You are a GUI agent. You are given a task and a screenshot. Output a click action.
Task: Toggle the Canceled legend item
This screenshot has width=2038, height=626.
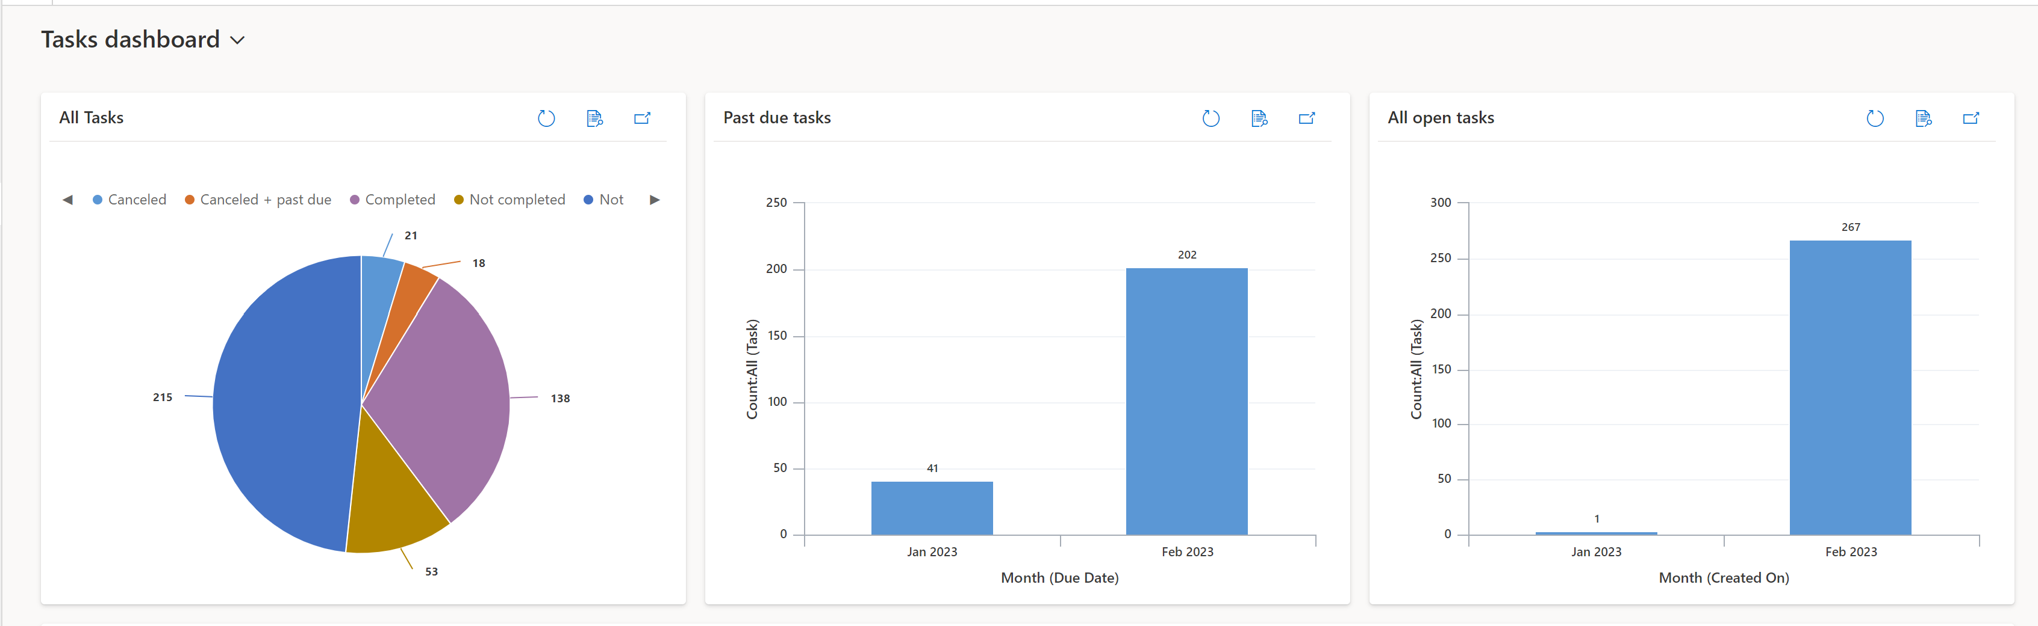click(x=129, y=200)
